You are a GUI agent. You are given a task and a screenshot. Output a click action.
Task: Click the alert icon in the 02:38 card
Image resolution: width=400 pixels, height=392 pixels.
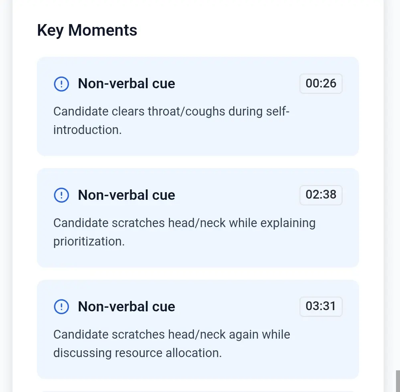(x=61, y=195)
